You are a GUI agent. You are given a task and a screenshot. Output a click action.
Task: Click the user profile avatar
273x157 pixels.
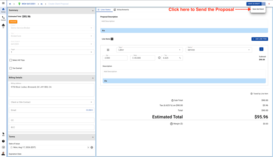[3, 153]
